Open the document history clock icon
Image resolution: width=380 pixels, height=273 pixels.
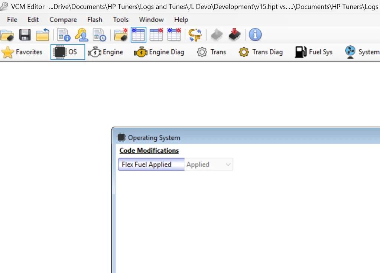[99, 35]
